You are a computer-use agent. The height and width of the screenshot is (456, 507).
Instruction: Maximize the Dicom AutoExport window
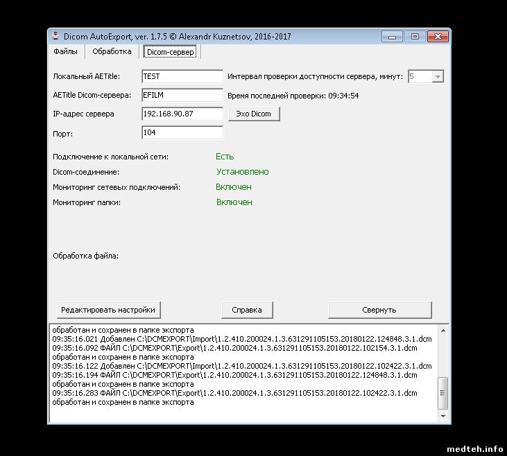click(415, 36)
